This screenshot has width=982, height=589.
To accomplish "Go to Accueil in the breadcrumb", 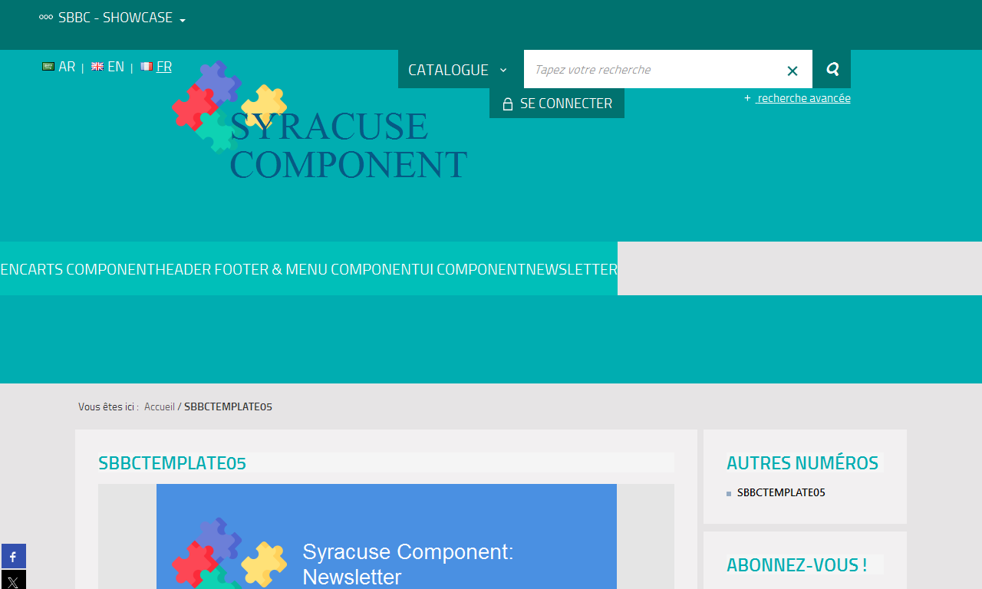I will 160,406.
